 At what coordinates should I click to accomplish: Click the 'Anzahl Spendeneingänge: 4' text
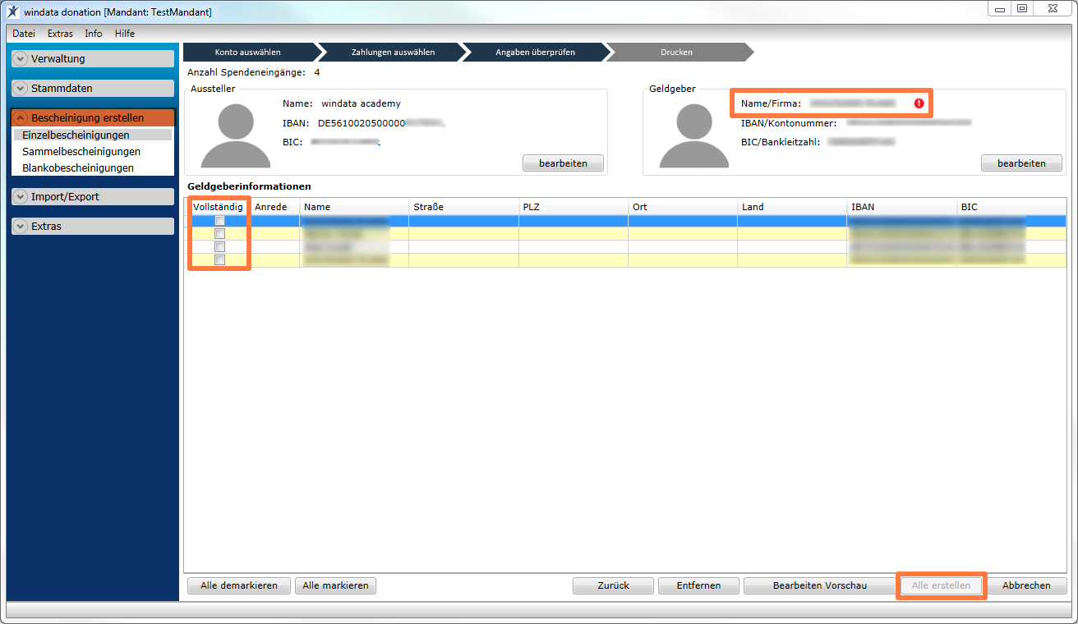tap(254, 72)
